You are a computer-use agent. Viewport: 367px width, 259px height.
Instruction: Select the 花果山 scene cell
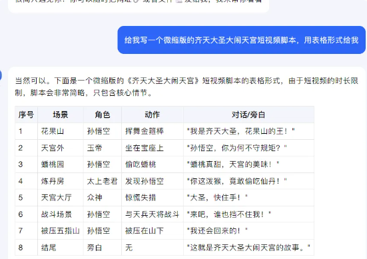[61, 131]
